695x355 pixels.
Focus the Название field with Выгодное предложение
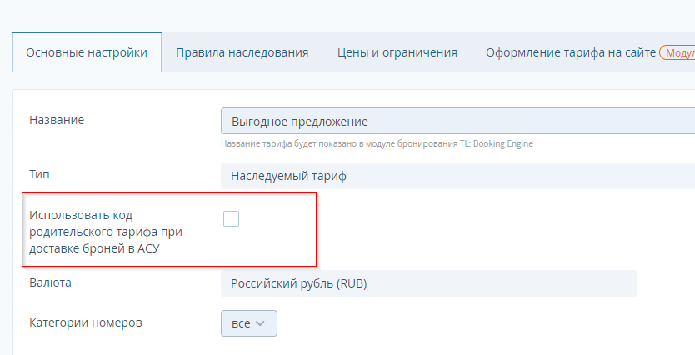pyautogui.click(x=457, y=122)
